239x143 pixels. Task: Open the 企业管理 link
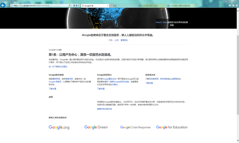click(173, 79)
